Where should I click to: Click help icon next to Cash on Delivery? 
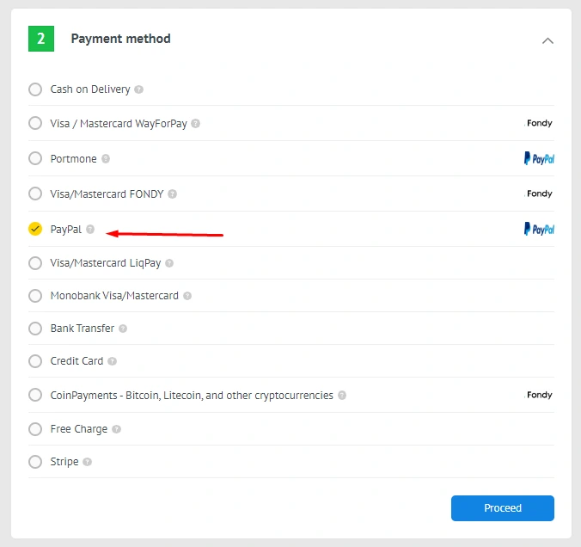click(x=139, y=89)
